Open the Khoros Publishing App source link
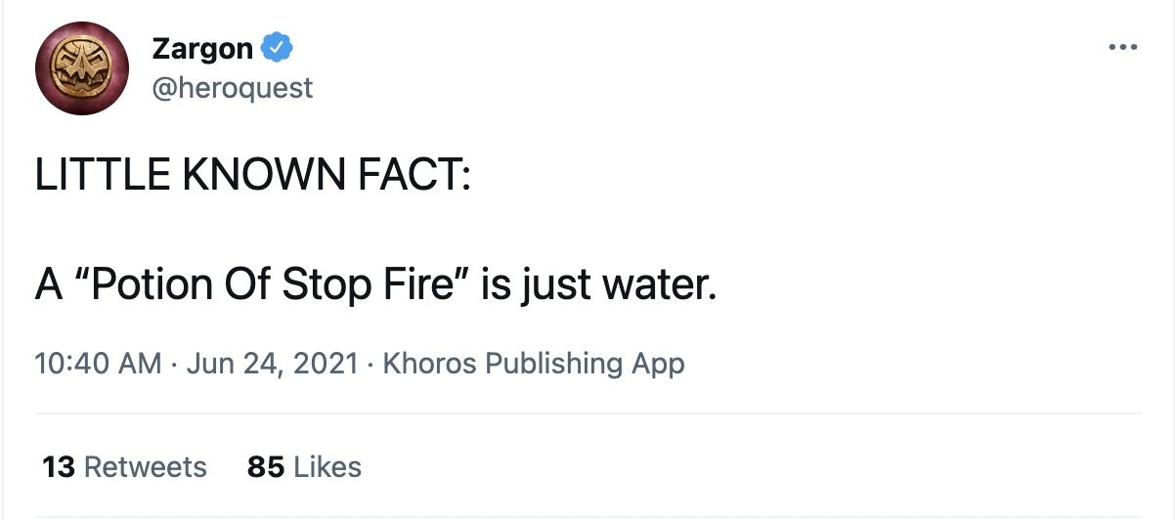1175x520 pixels. (533, 364)
